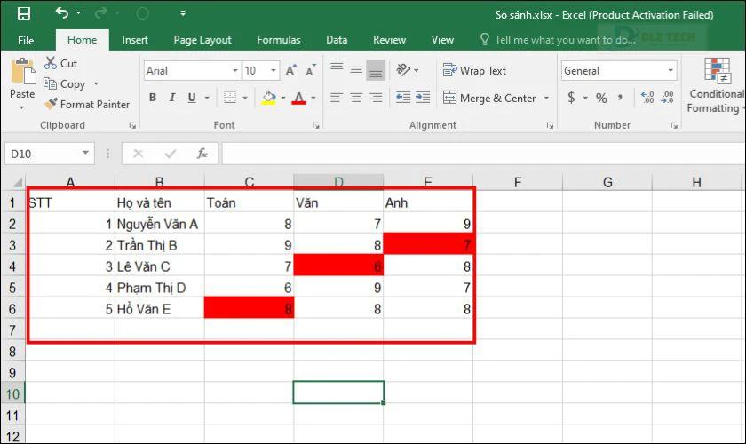
Task: Customize Quick Access Toolbar dropdown
Action: 183,13
